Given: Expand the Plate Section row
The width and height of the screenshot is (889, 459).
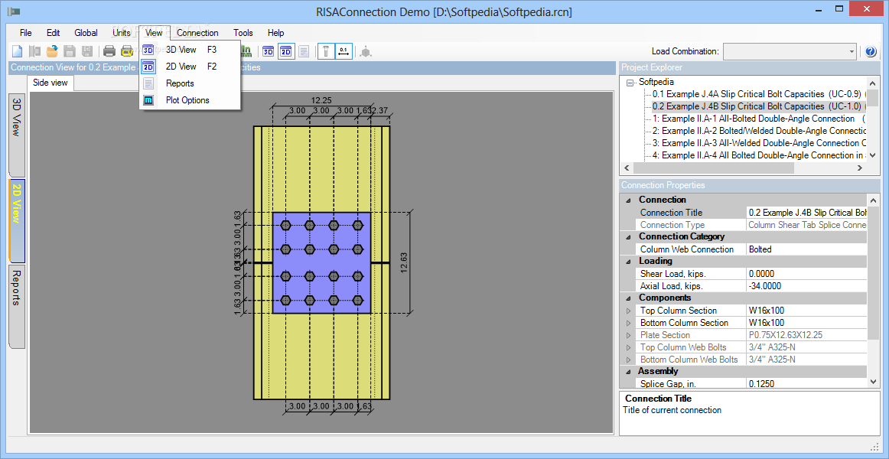Looking at the screenshot, I should pos(627,335).
